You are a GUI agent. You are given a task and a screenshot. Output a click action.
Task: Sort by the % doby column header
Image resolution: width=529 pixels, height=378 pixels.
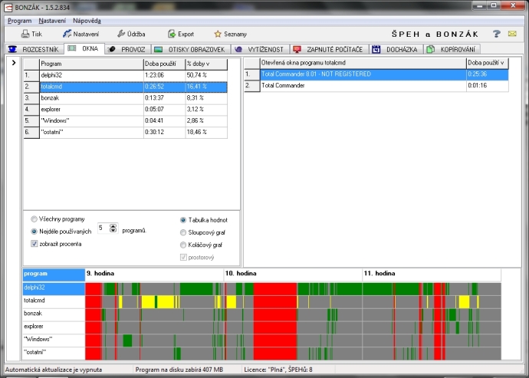pyautogui.click(x=206, y=64)
